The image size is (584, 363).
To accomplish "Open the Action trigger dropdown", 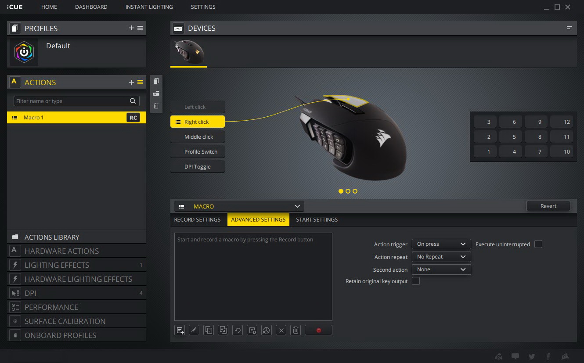I will (441, 244).
